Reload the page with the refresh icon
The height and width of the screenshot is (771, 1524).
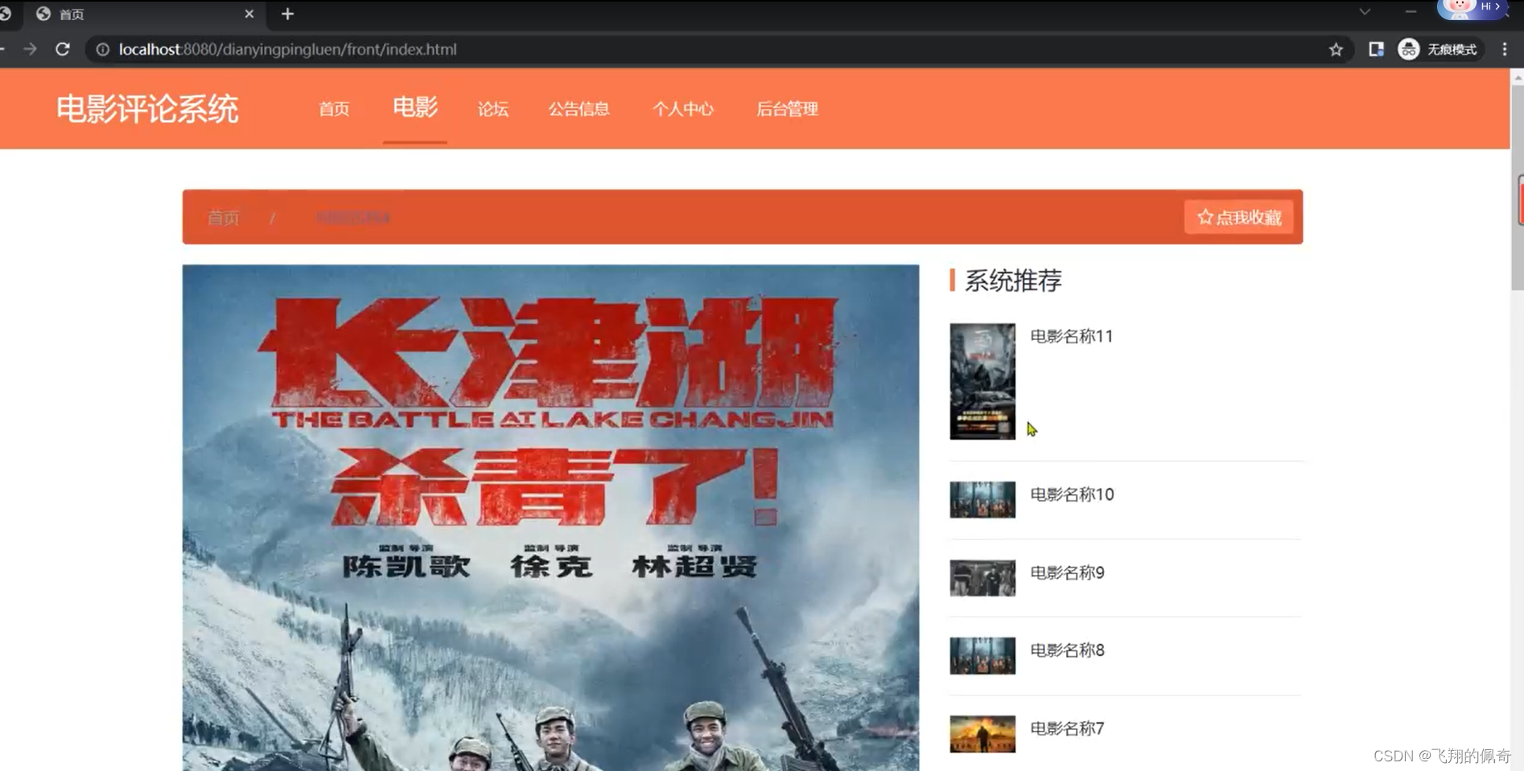point(63,49)
